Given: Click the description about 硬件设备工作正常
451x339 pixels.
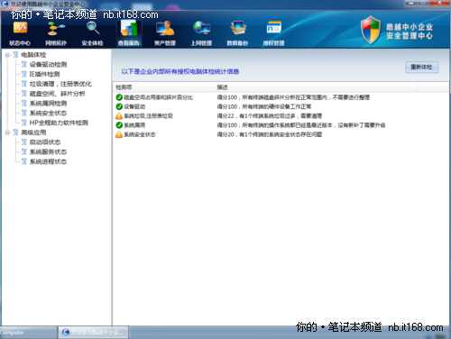Looking at the screenshot, I should 264,106.
